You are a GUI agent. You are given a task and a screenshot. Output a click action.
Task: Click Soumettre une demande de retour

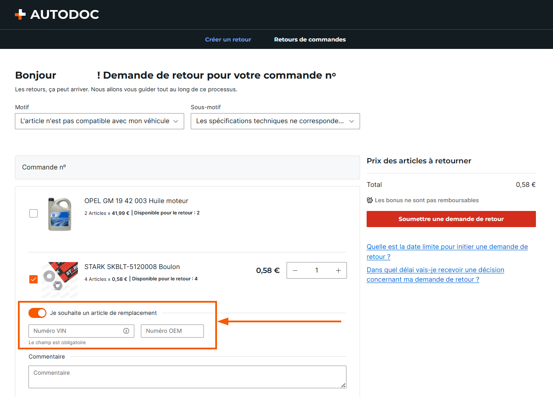(451, 219)
